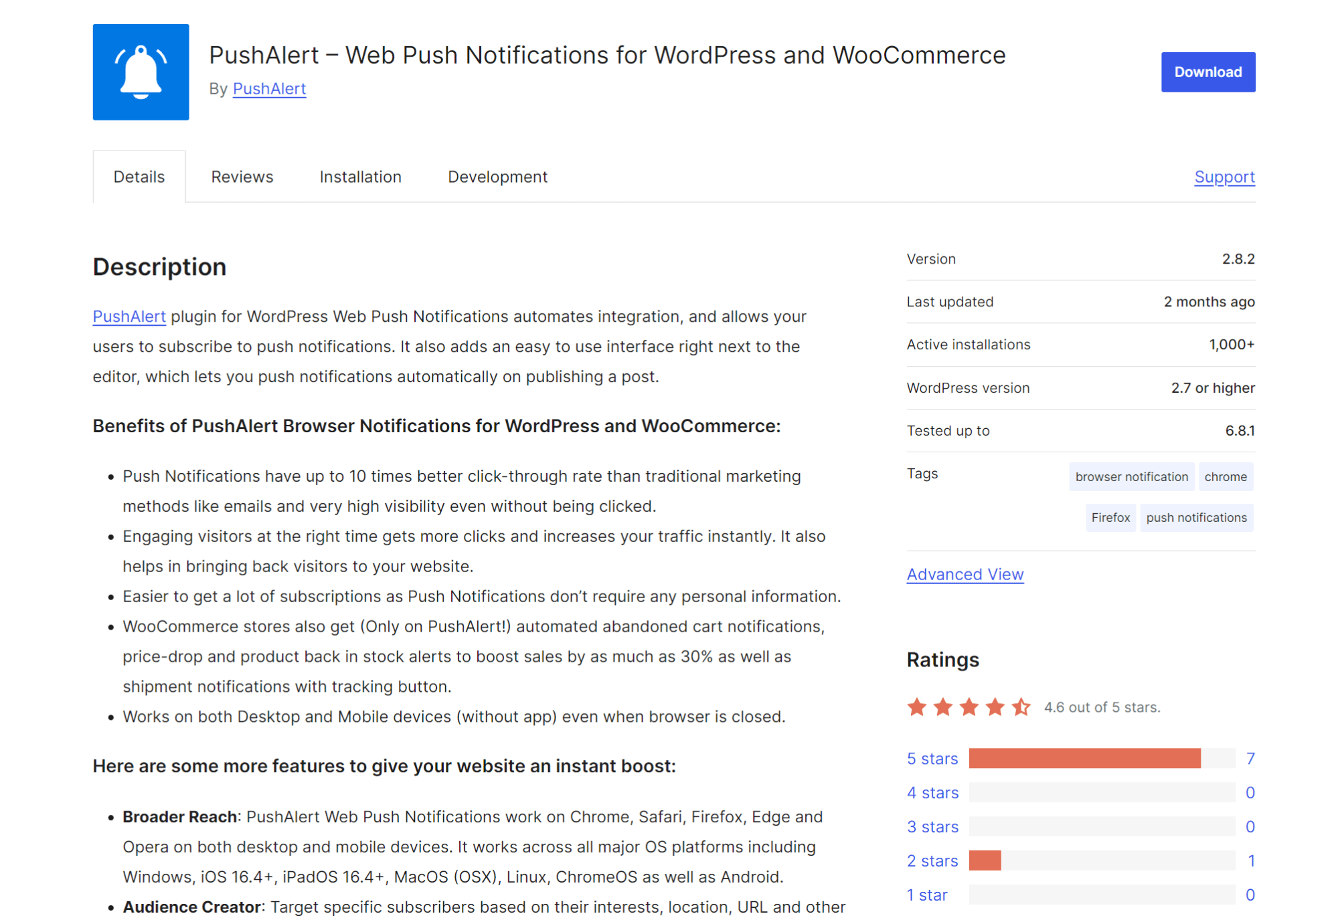This screenshot has width=1338, height=924.
Task: Click the 'Benefits of PushAlert Browser Notifications' heading
Action: tap(436, 426)
